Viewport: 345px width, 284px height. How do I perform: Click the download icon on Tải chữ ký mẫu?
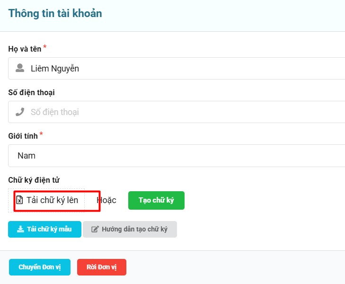20,229
